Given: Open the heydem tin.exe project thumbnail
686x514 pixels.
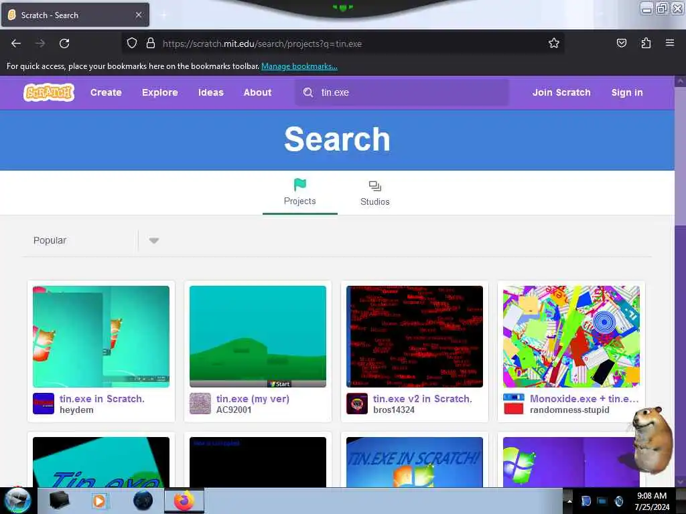Looking at the screenshot, I should click(x=101, y=337).
